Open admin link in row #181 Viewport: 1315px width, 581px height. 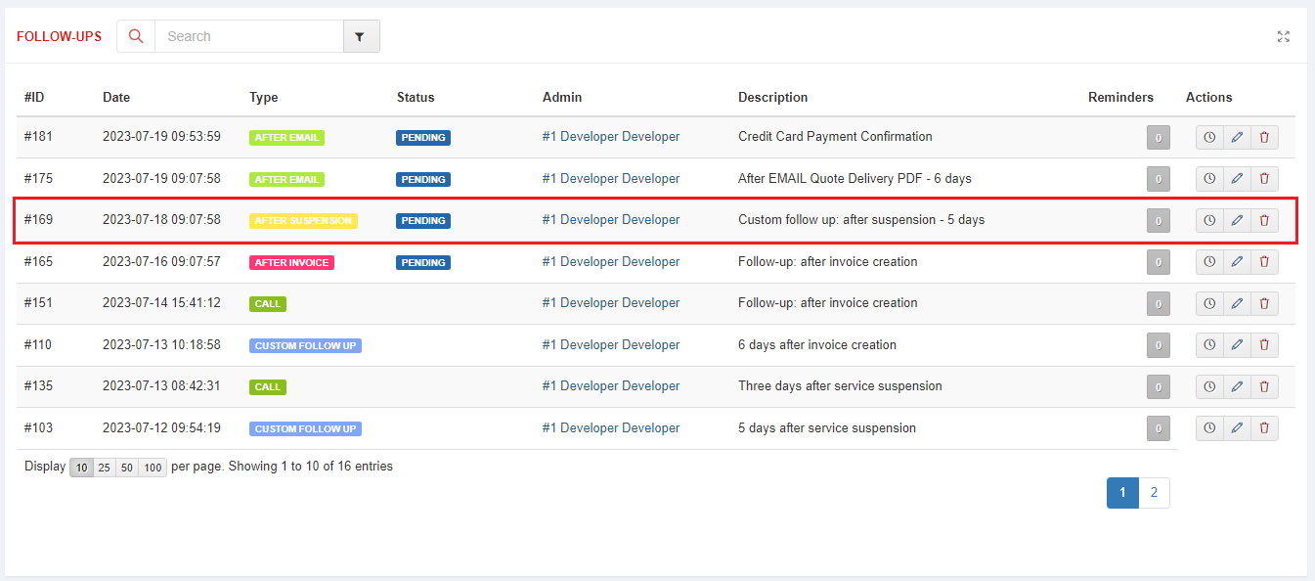[611, 137]
